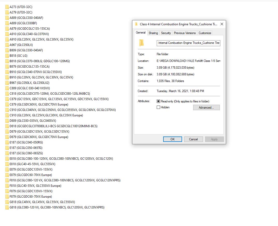This screenshot has height=226, width=278.
Task: Open Advanced attributes dialog
Action: [206, 108]
